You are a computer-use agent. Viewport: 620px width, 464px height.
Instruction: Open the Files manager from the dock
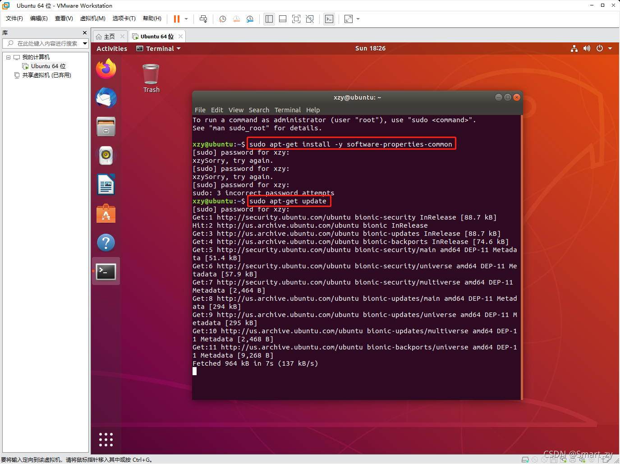point(106,127)
